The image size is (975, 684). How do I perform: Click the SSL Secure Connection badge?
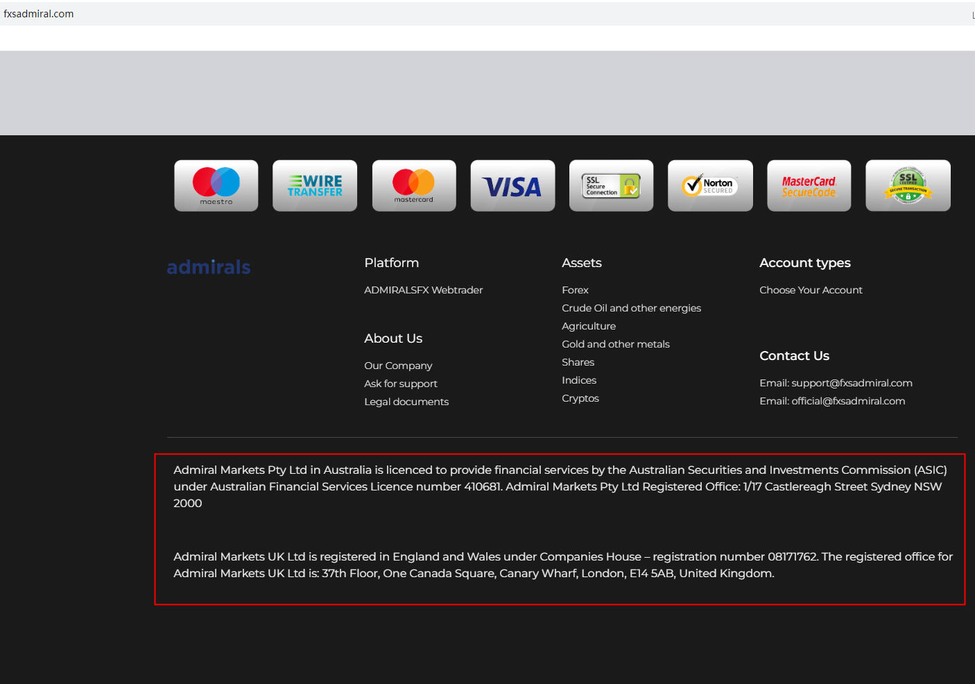611,186
